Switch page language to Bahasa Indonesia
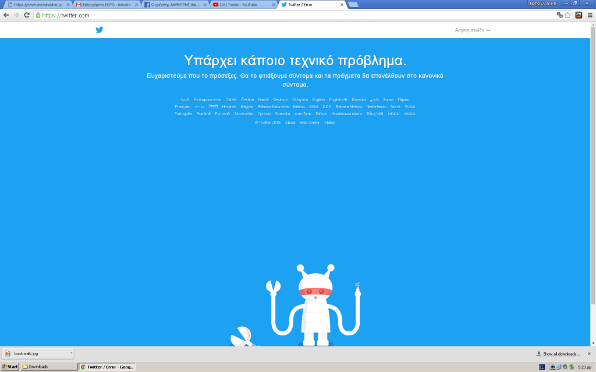 [273, 107]
